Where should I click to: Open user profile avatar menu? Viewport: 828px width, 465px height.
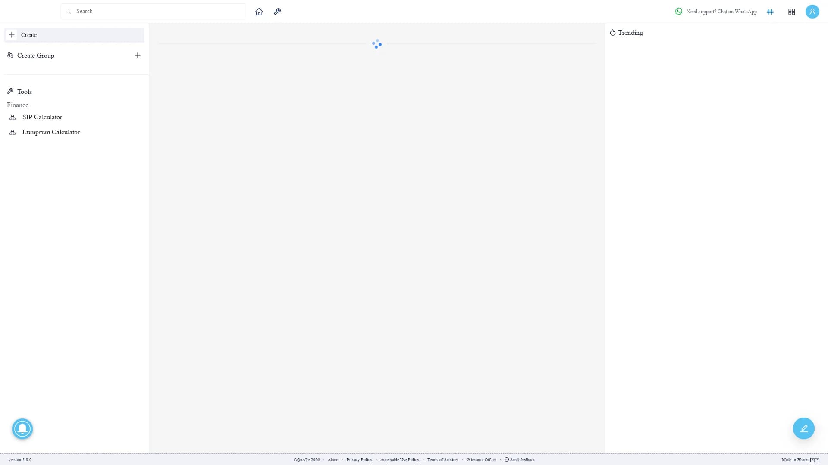coord(812,12)
